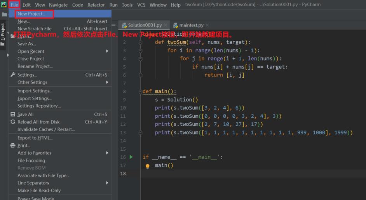This screenshot has width=366, height=200.
Task: Select File Encoding menu item
Action: pyautogui.click(x=60, y=160)
